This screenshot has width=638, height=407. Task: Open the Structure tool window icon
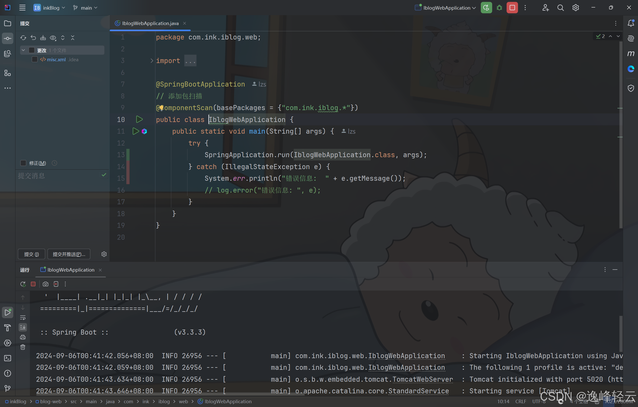point(8,73)
